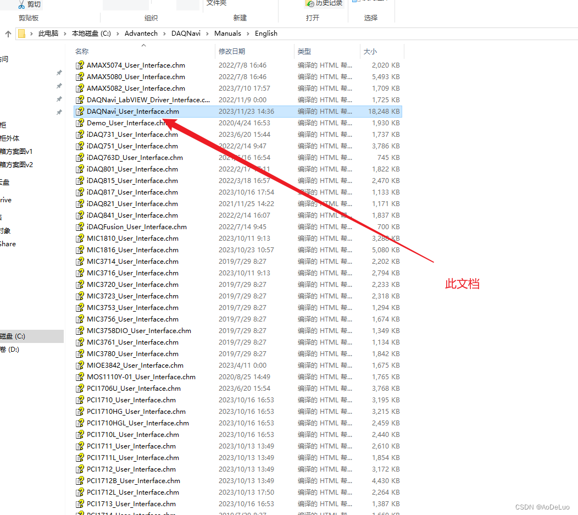
Task: Expand chevron after 本地磁盘 (C:) in breadcrumb
Action: pos(118,34)
